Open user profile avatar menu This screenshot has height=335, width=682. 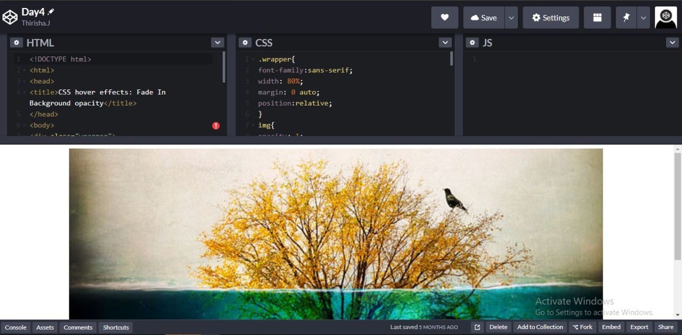(666, 18)
